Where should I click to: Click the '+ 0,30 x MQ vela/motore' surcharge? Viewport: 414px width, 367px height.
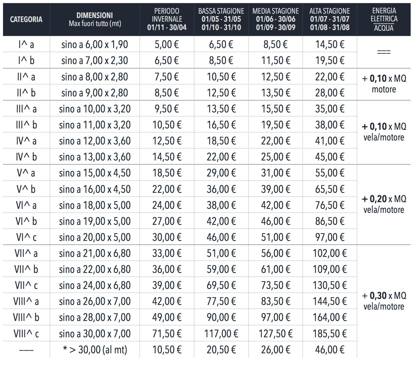point(384,301)
